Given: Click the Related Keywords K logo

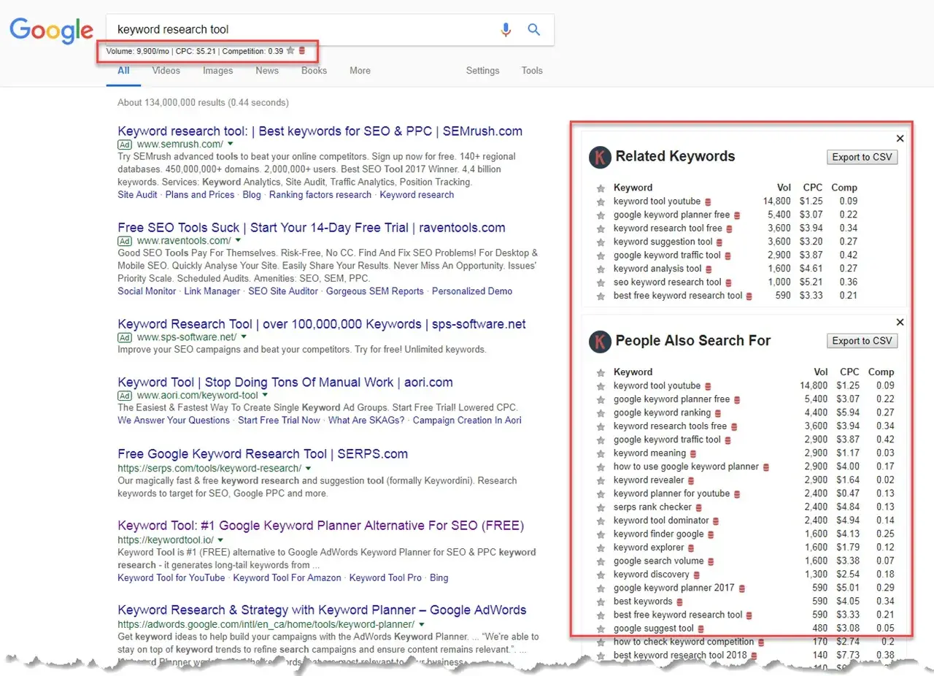Looking at the screenshot, I should (600, 156).
